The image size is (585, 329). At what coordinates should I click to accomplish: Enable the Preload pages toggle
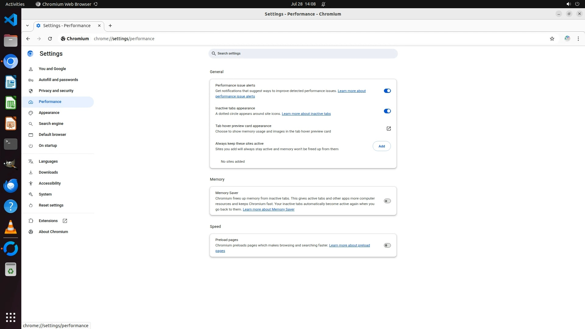point(387,246)
